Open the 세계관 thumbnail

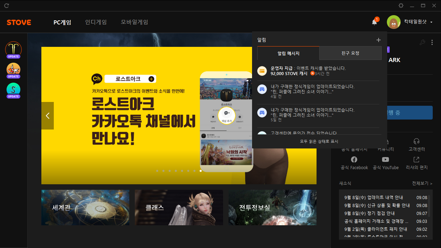click(x=85, y=207)
